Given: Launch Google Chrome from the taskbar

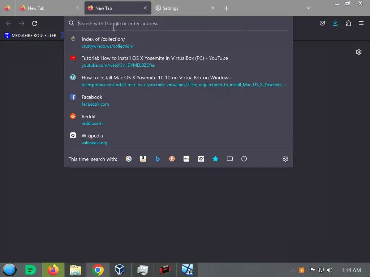Looking at the screenshot, I should pyautogui.click(x=98, y=270).
